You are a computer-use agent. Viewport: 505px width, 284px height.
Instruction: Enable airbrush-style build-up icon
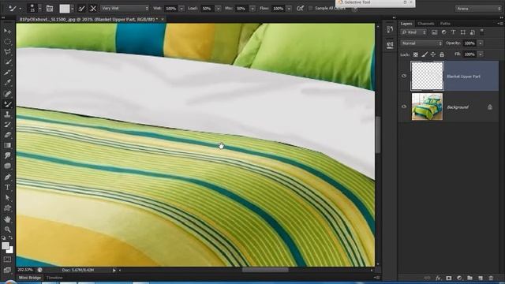click(300, 9)
